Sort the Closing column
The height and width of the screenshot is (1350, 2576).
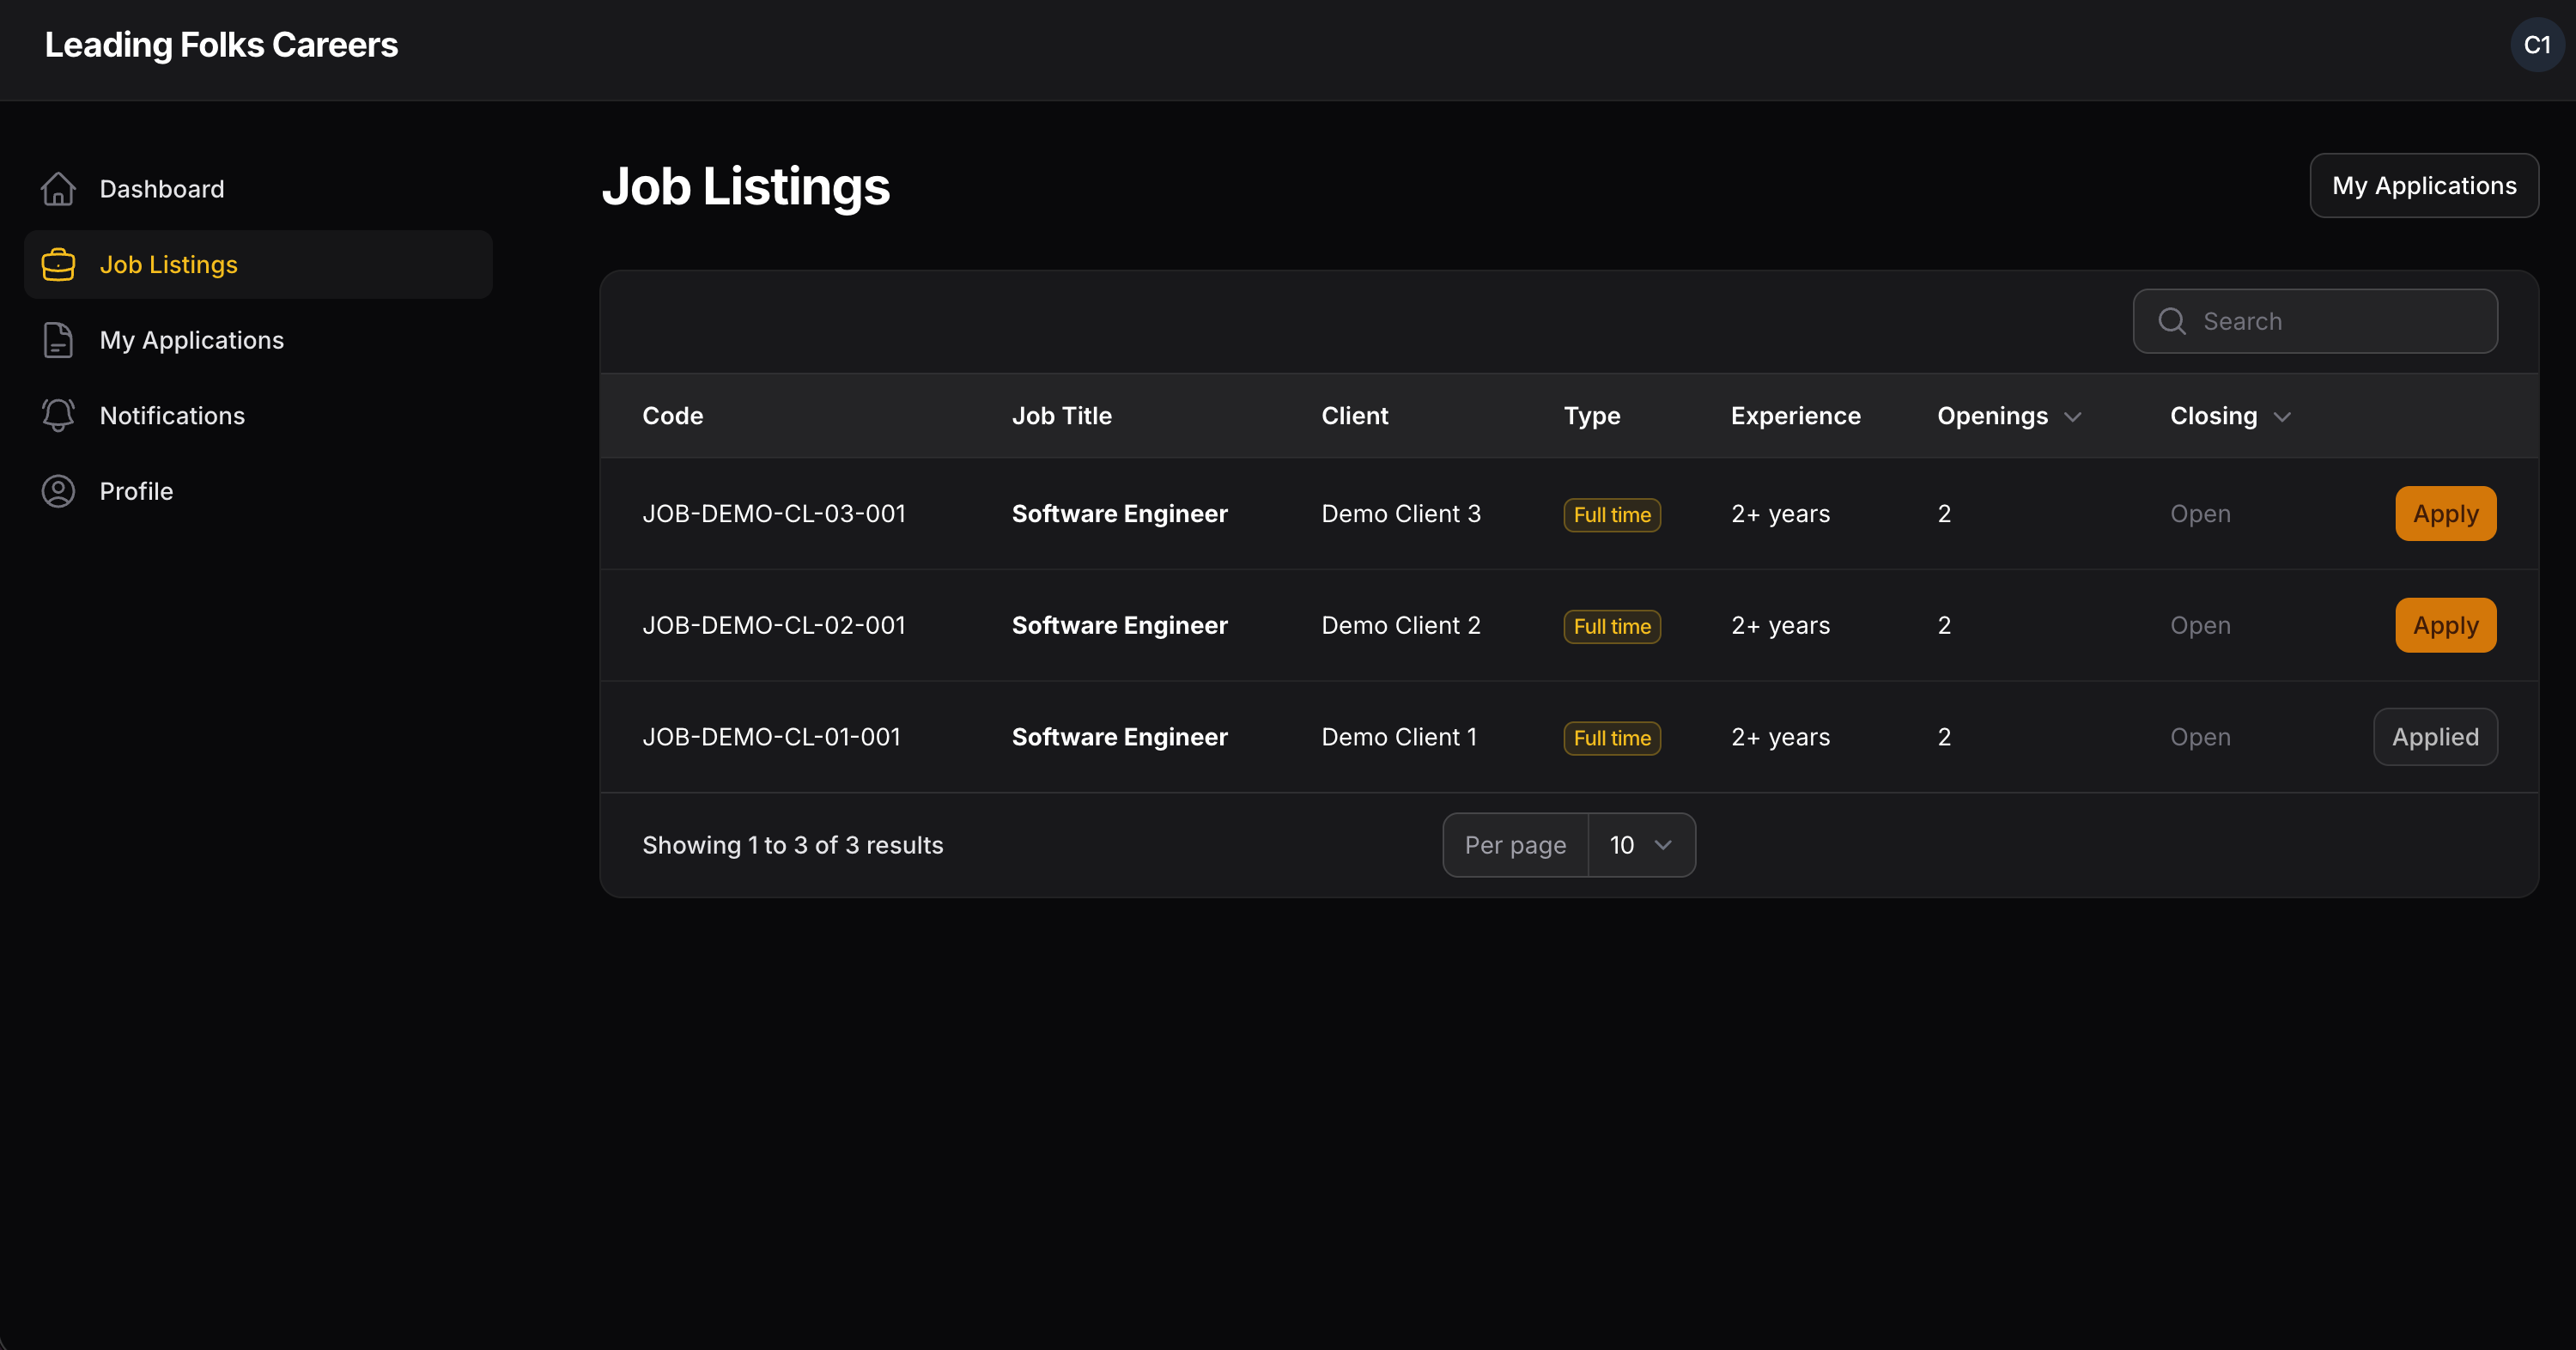pyautogui.click(x=2229, y=416)
